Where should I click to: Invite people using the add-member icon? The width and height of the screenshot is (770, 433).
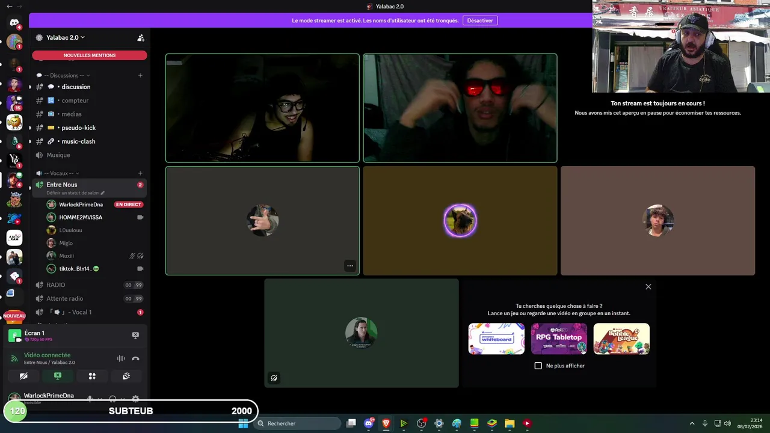point(141,37)
